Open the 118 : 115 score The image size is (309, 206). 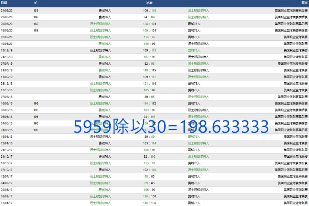pyautogui.click(x=149, y=70)
